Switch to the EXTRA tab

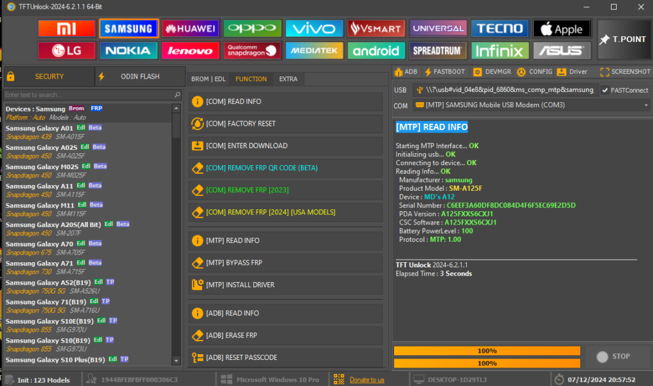[288, 78]
